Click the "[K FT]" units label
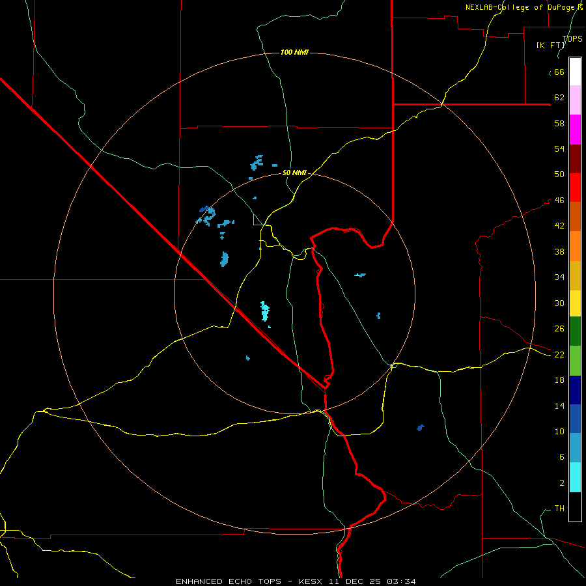The image size is (586, 586). coord(551,45)
